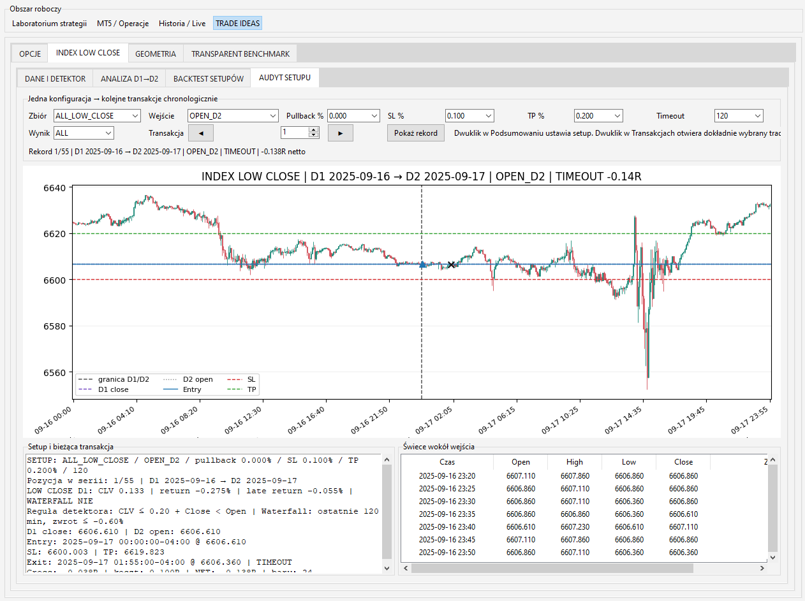Open the Wynik ALL dropdown
805x601 pixels.
tap(84, 133)
